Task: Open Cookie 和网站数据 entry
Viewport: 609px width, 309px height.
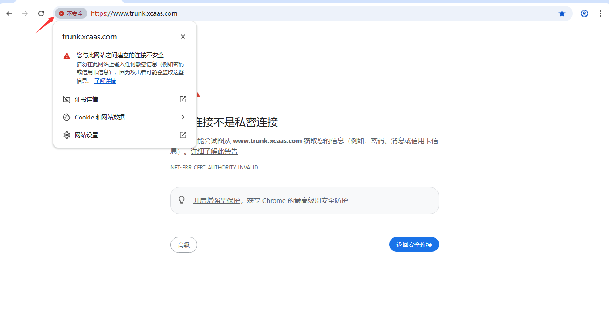Action: click(x=100, y=117)
